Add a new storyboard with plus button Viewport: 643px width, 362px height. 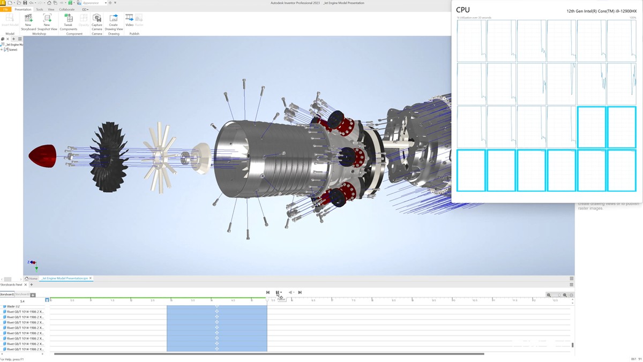[x=33, y=295]
